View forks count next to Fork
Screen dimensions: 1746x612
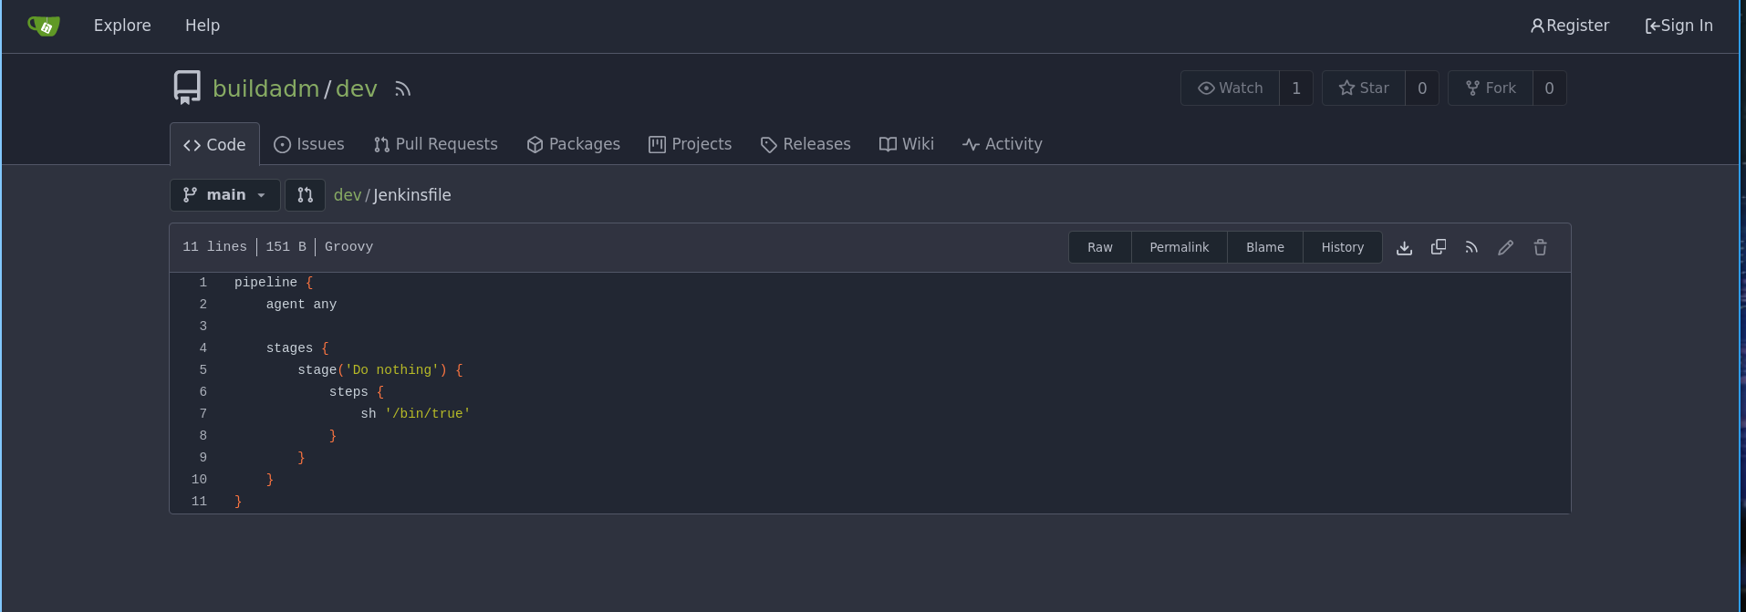[x=1549, y=88]
